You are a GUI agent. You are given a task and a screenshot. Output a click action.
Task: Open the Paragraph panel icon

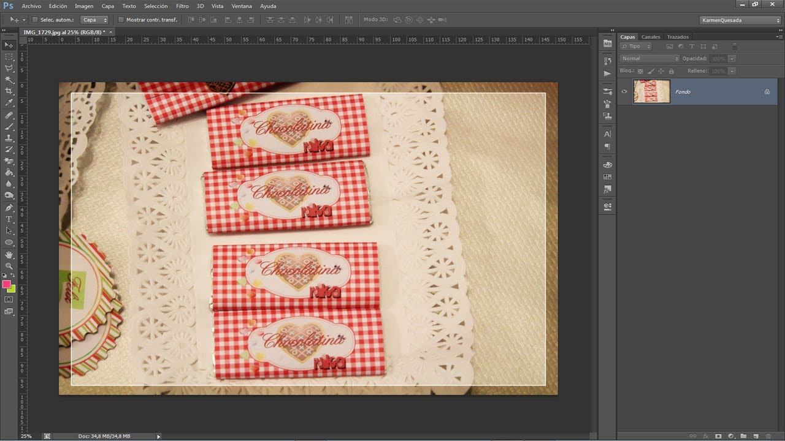[608, 146]
